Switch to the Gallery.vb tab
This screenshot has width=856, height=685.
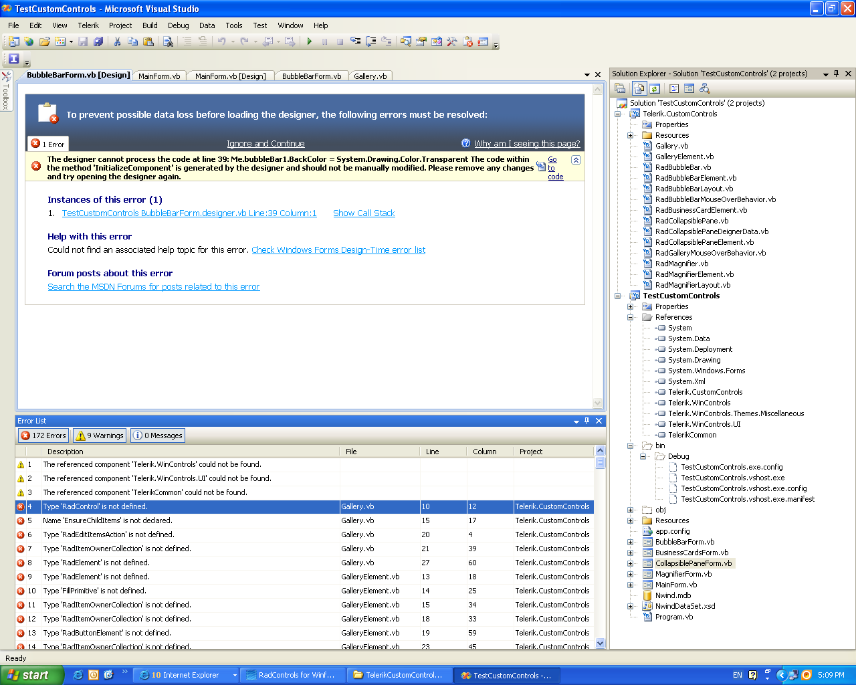[x=370, y=76]
